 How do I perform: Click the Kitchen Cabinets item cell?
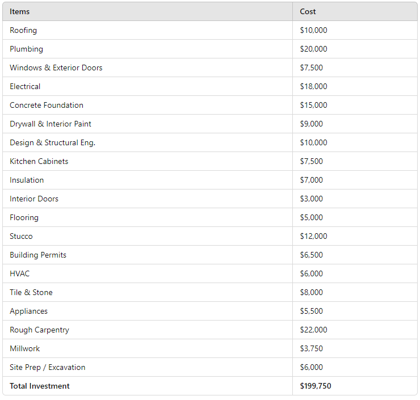tap(39, 161)
